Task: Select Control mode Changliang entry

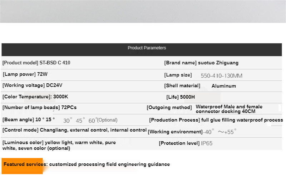Action: [x=74, y=130]
